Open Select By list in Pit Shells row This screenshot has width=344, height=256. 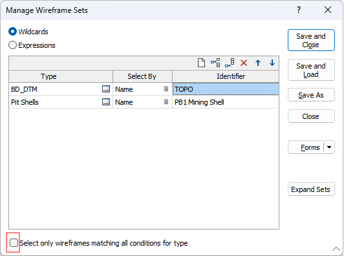[x=166, y=102]
